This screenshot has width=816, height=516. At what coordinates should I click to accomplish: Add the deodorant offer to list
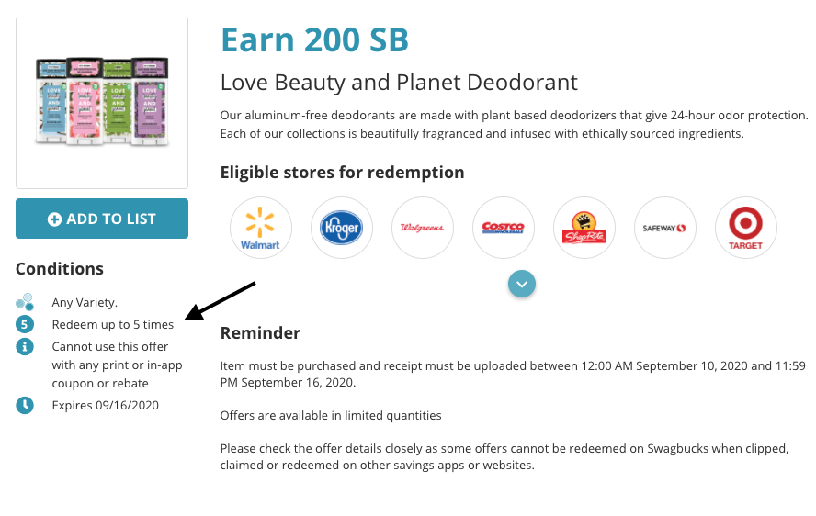[x=102, y=219]
